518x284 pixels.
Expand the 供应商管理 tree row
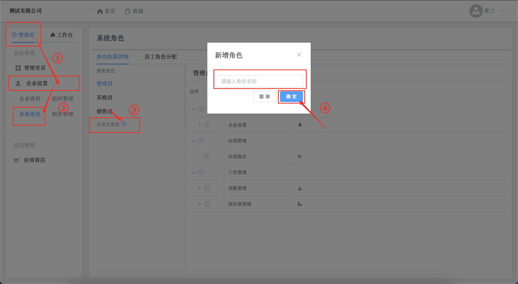tap(199, 204)
